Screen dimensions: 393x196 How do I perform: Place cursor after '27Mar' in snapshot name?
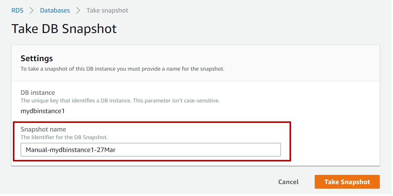[116, 150]
